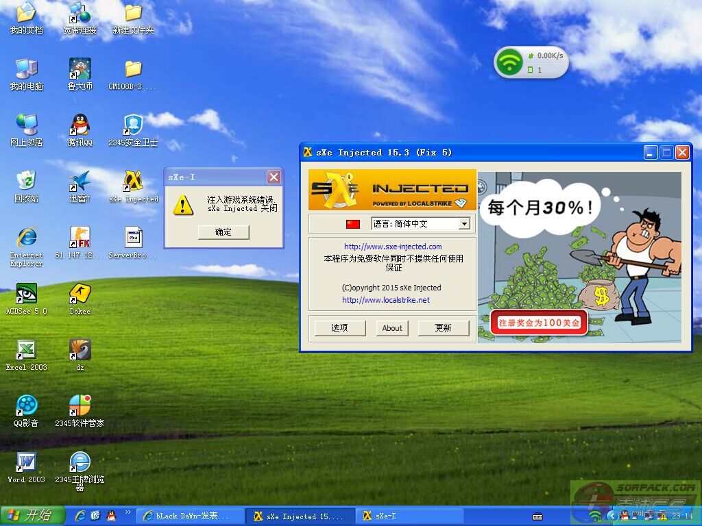The width and height of the screenshot is (702, 526).
Task: Open the Excel 2003 desktop shortcut
Action: tap(26, 350)
